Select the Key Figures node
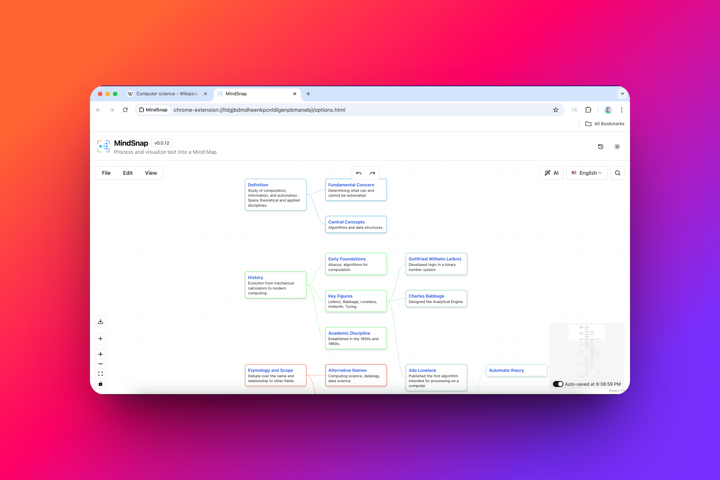This screenshot has width=720, height=480. tap(355, 301)
